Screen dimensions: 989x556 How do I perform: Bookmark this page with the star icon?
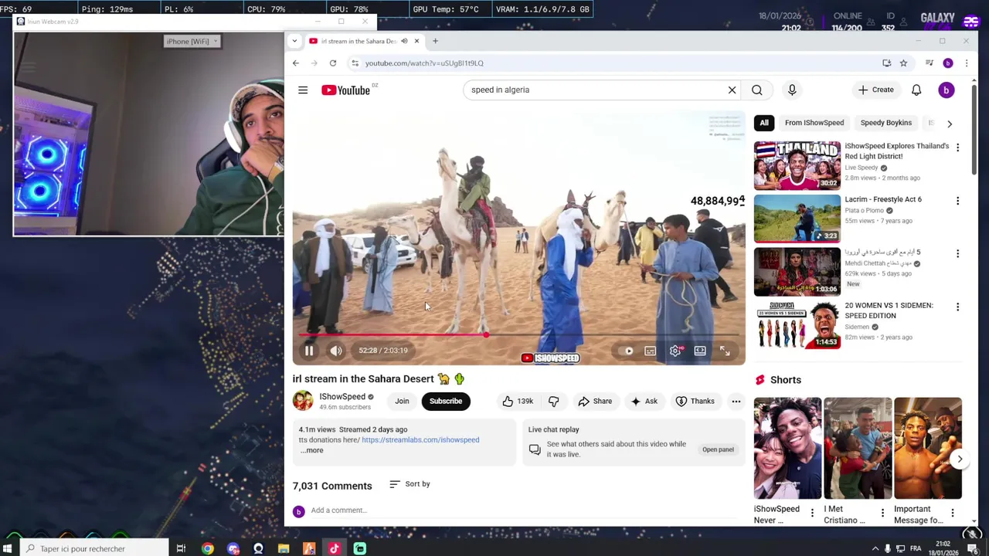[x=903, y=63]
